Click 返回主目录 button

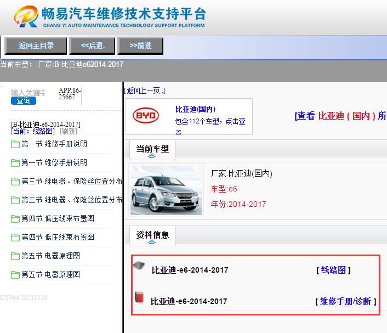(x=36, y=46)
